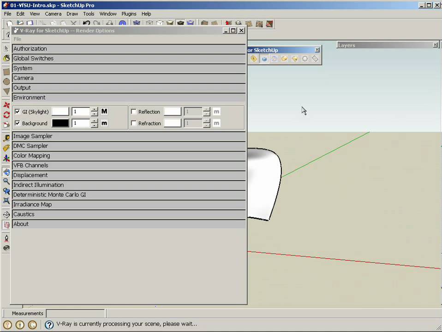Image resolution: width=442 pixels, height=332 pixels.
Task: Open the File menu in SketchUp
Action: click(7, 14)
